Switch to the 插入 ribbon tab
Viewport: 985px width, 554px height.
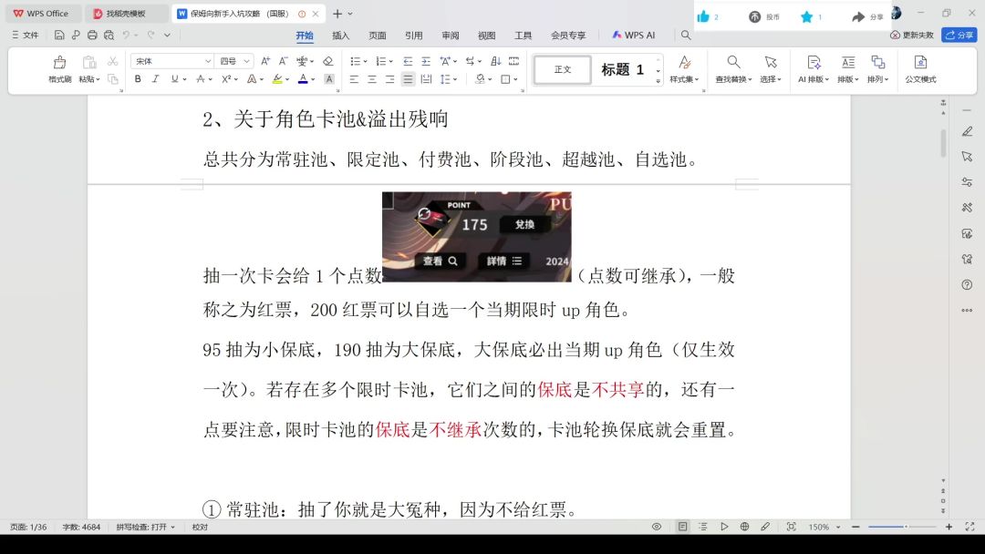tap(340, 36)
